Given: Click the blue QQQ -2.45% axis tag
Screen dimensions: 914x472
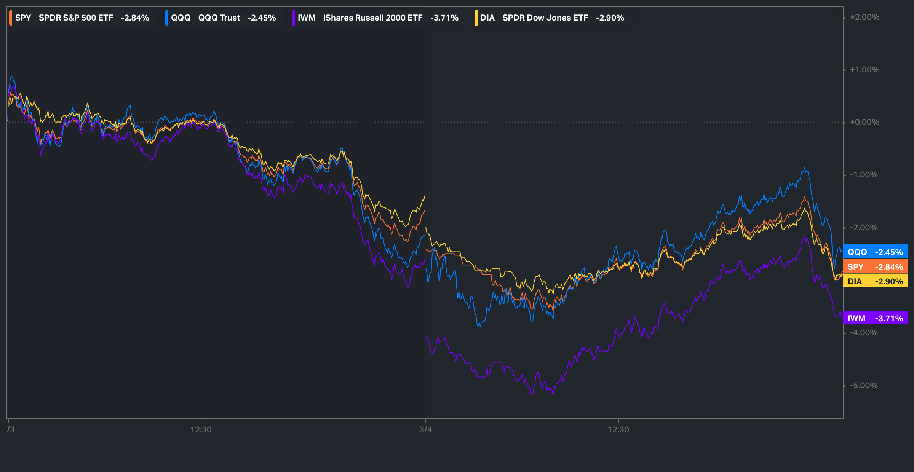Looking at the screenshot, I should coord(875,252).
